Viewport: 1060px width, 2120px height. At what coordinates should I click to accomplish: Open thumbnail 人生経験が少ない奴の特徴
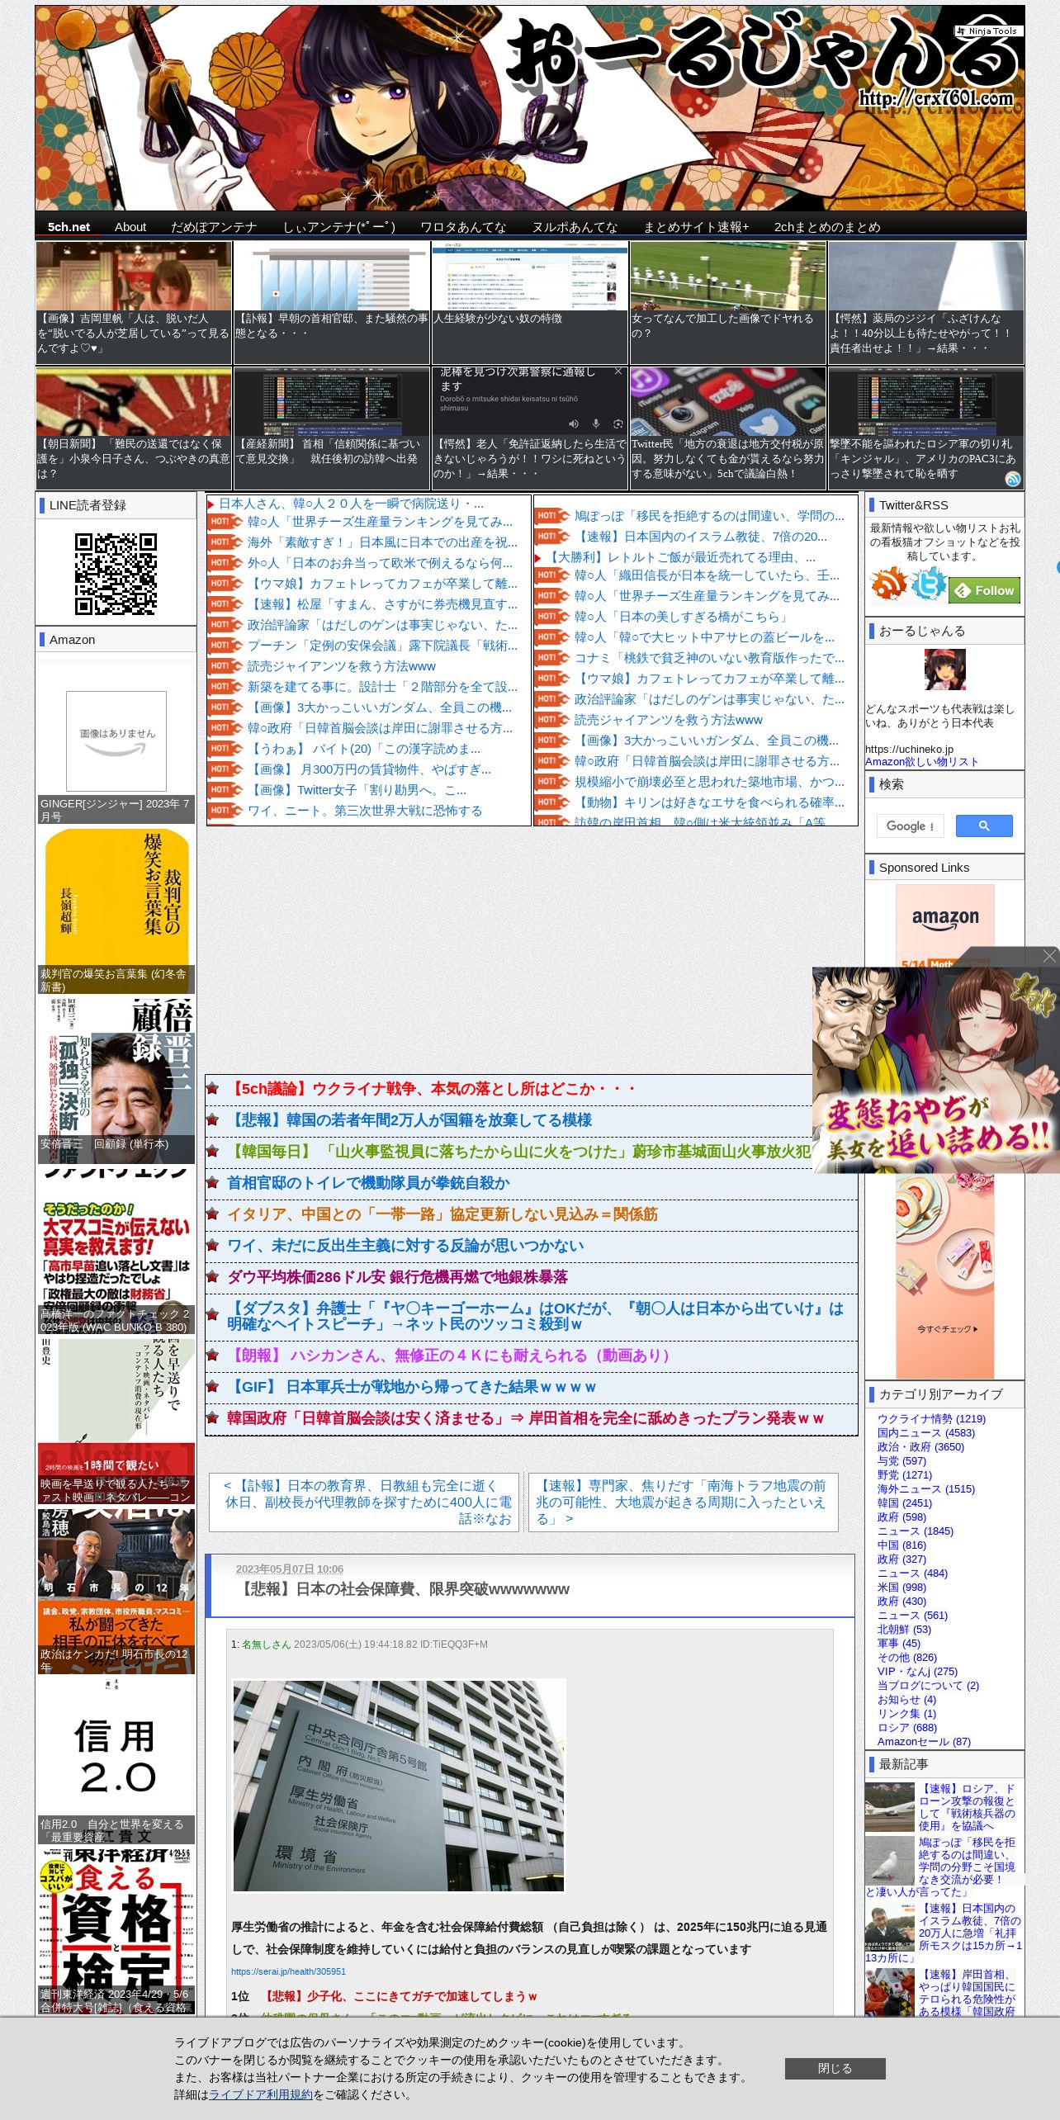[530, 303]
